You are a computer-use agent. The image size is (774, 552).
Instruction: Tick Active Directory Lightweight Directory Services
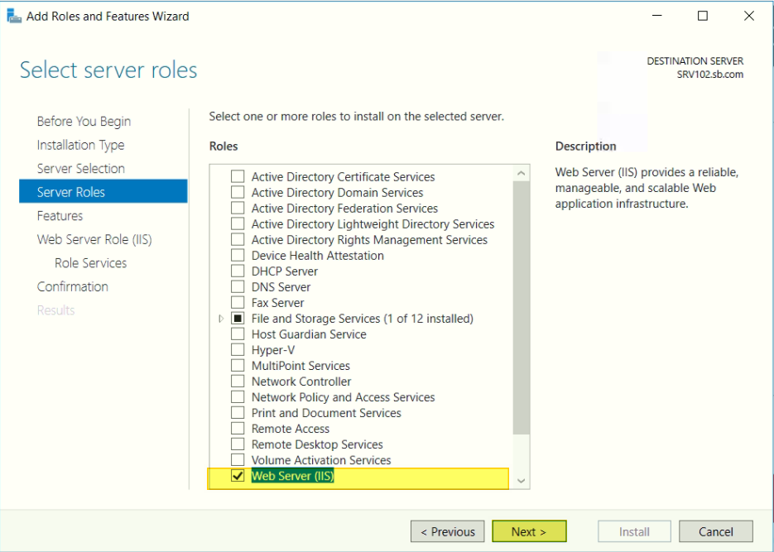238,224
